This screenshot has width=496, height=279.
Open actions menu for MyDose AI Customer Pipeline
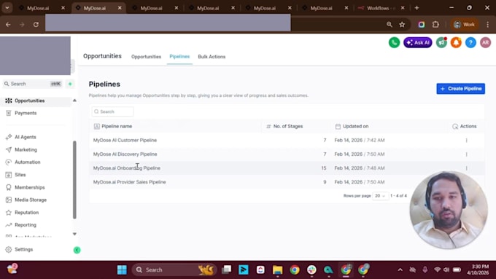[x=466, y=141]
